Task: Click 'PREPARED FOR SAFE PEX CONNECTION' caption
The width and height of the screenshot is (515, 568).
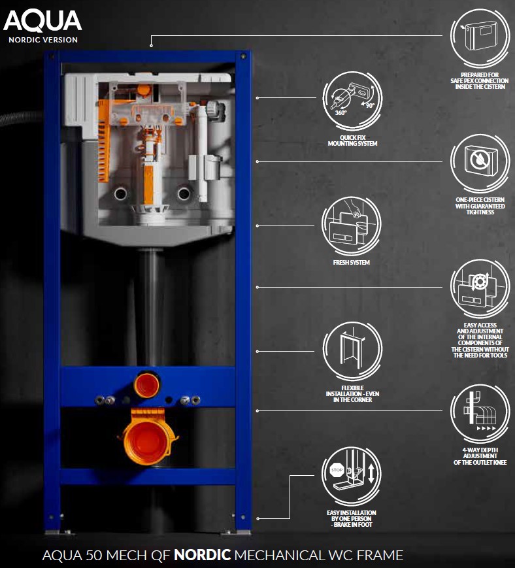Action: (x=480, y=81)
